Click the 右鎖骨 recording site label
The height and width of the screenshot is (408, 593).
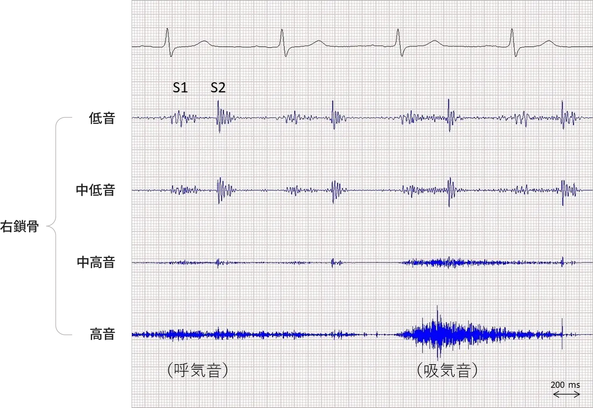[20, 226]
